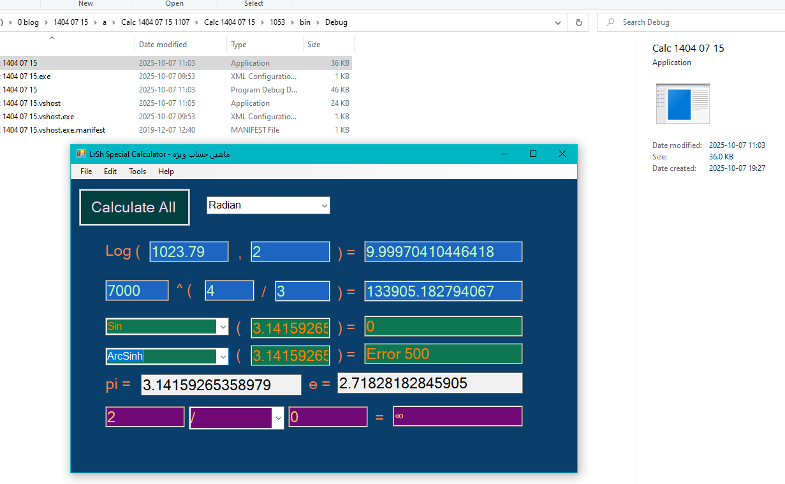This screenshot has height=484, width=785.
Task: Open the File menu
Action: (x=86, y=172)
